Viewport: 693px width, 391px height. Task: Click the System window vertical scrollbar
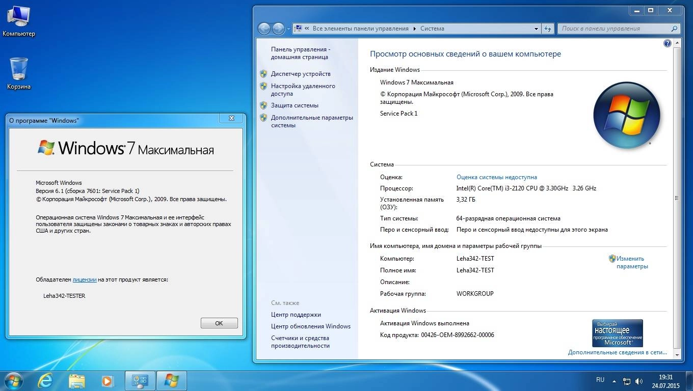click(677, 199)
